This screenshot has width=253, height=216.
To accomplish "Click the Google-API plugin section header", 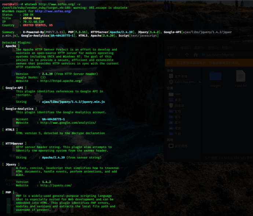I will [14, 88].
